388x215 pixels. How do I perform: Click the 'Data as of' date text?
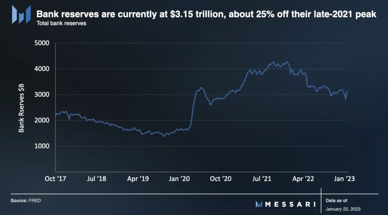[343, 209]
